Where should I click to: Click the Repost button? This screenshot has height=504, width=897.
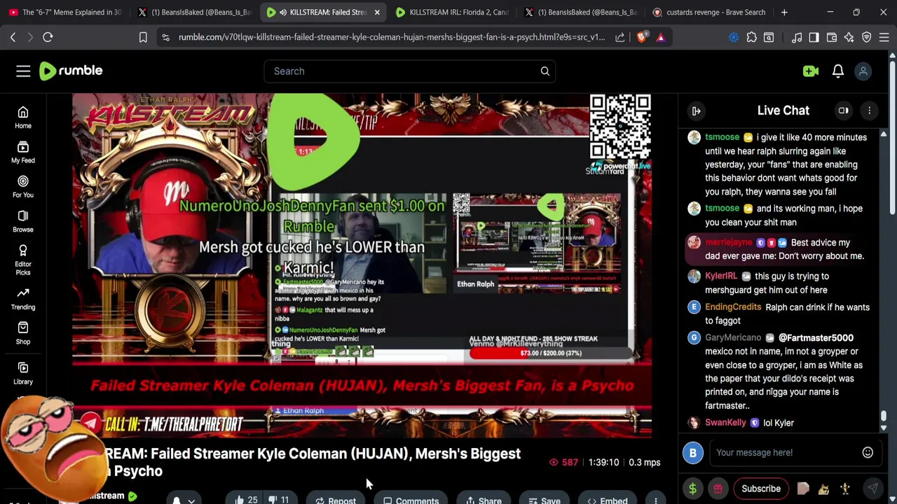pyautogui.click(x=336, y=500)
